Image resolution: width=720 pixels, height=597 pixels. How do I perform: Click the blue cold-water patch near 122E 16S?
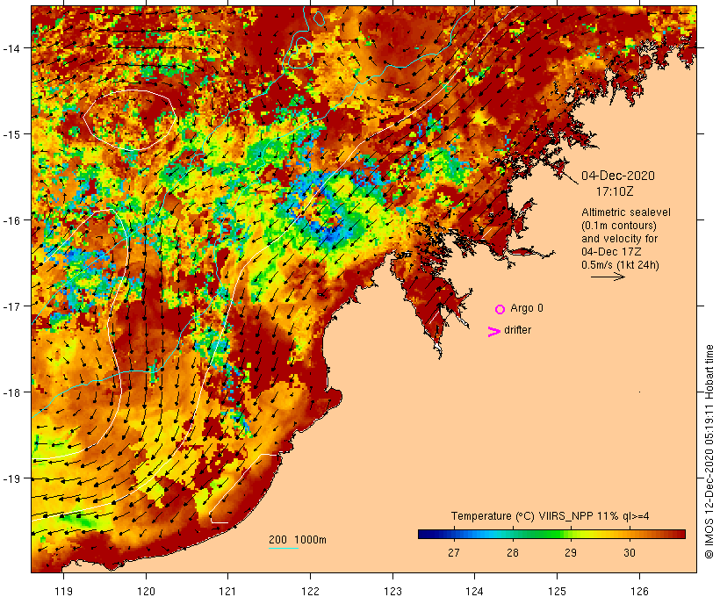coord(328,230)
